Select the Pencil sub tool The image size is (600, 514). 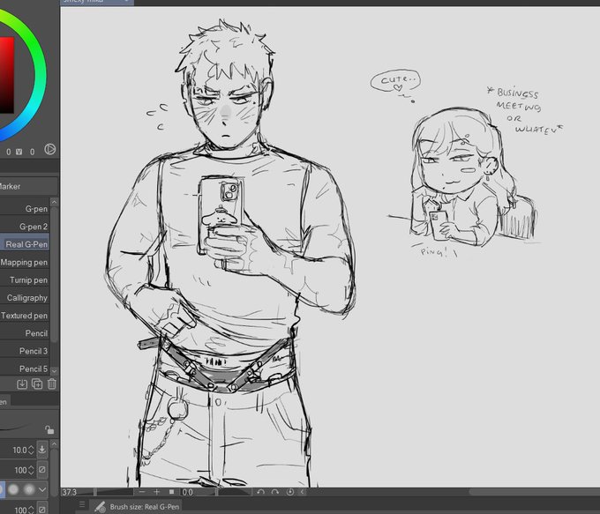point(25,333)
